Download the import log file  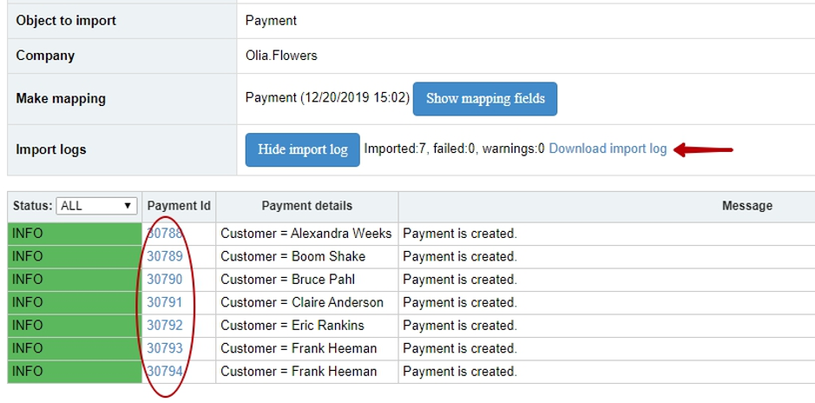click(608, 149)
